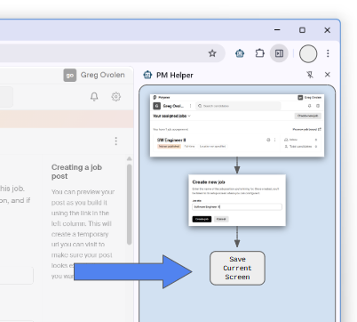The width and height of the screenshot is (357, 322).
Task: Select the Create new job screenshot thumbnail
Action: [x=237, y=200]
